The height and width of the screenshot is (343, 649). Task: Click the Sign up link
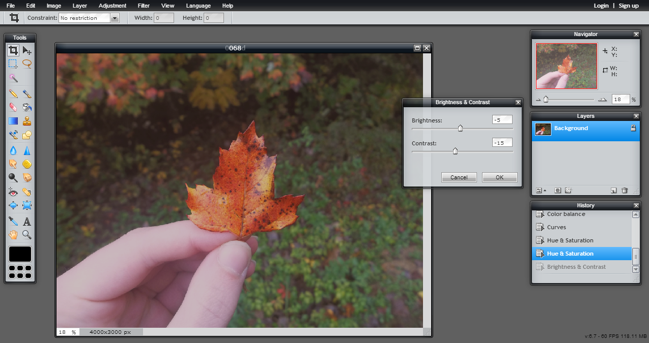[629, 6]
